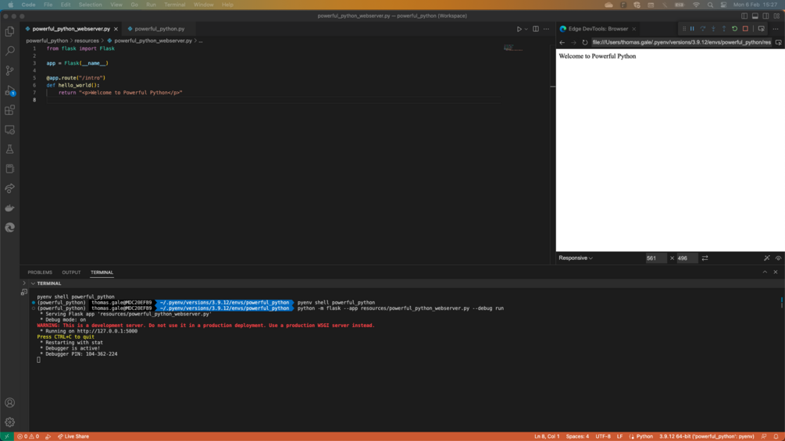Open the Run menu in menu bar
This screenshot has width=785, height=441.
[x=151, y=5]
